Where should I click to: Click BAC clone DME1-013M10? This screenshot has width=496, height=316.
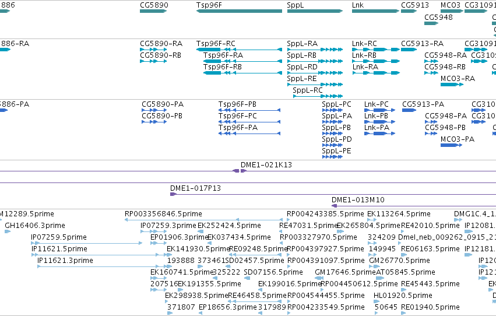(x=413, y=206)
